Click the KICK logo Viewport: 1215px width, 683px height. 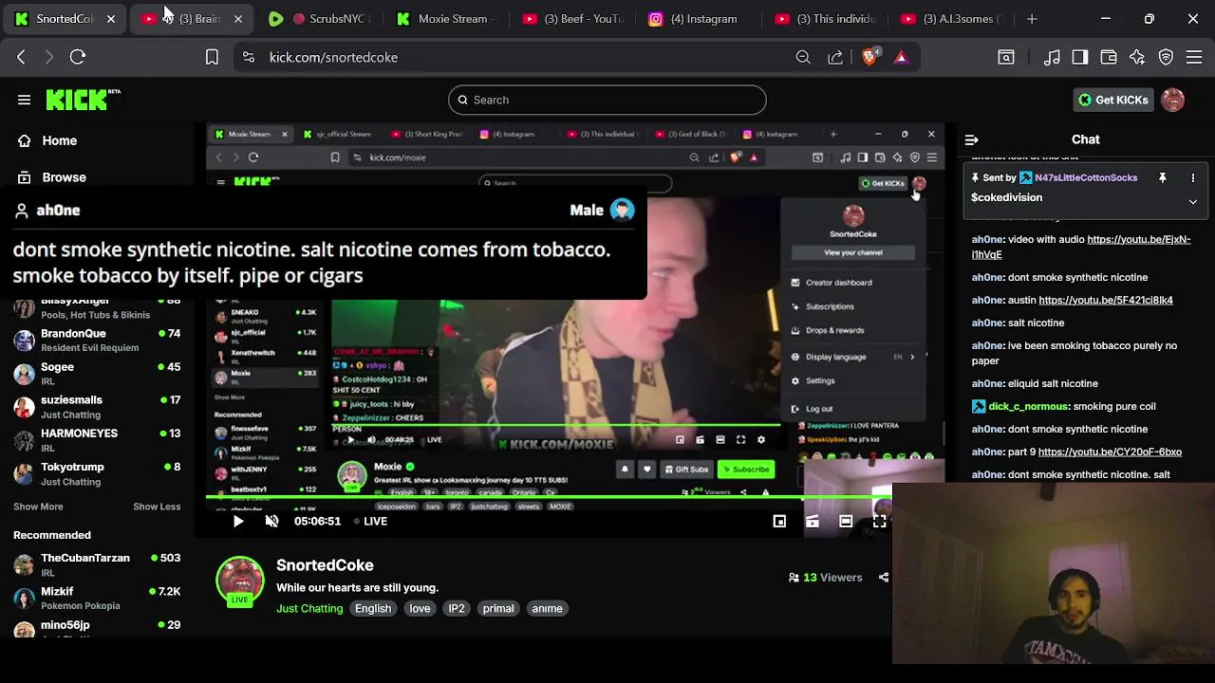(82, 100)
